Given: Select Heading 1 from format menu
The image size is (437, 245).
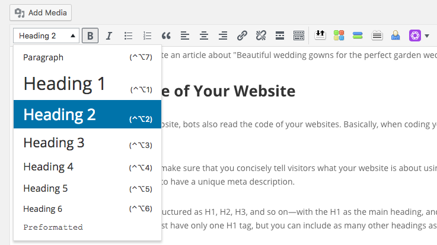Looking at the screenshot, I should tap(88, 83).
